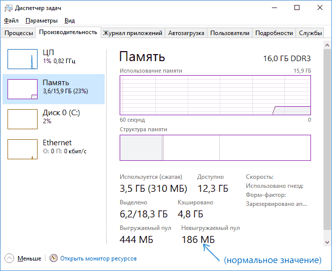The height and width of the screenshot is (271, 332).
Task: Click the 'Использование памяти' graph caption
Action: tap(151, 71)
